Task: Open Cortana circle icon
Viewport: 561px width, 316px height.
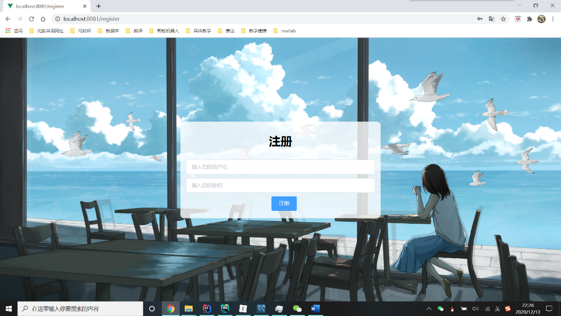Action: 152,308
